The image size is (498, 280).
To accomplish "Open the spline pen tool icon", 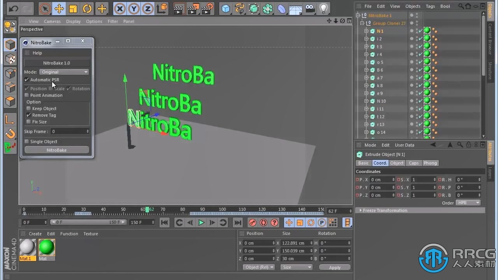I will [240, 8].
